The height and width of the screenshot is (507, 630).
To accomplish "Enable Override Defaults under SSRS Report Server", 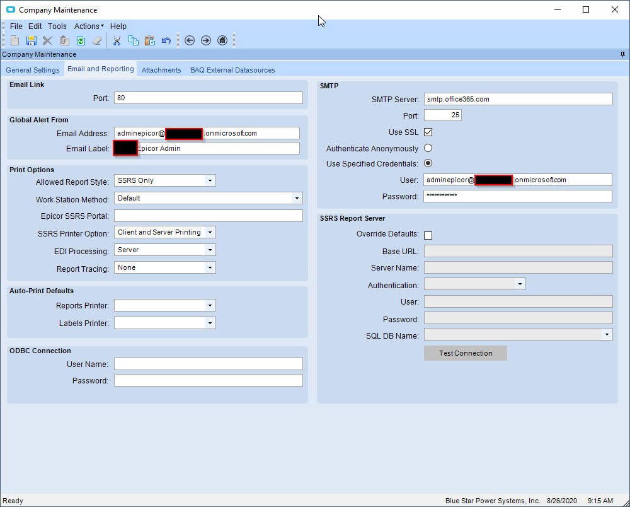I will (x=428, y=235).
